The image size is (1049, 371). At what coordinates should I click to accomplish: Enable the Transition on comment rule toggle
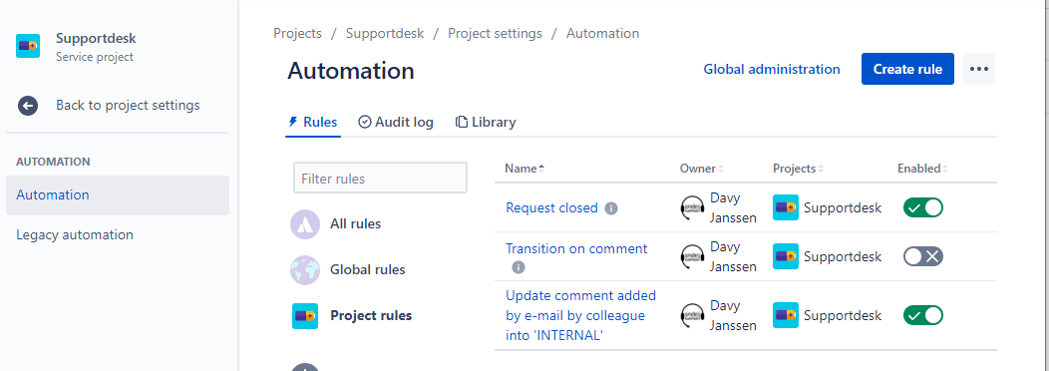tap(922, 256)
